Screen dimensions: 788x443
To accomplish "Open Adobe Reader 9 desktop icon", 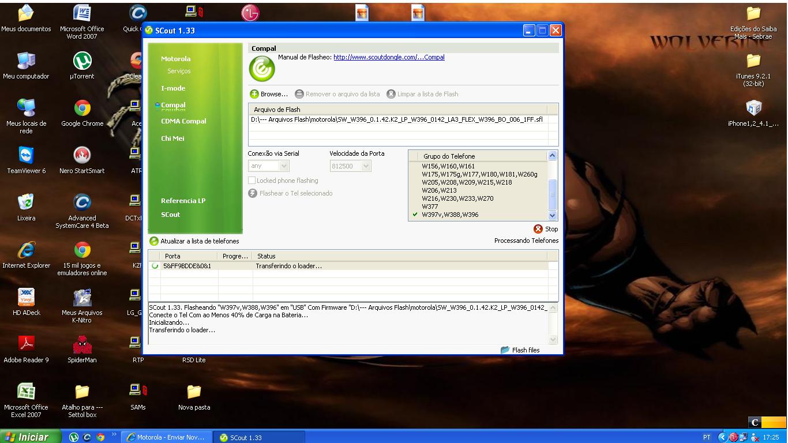I will (26, 350).
